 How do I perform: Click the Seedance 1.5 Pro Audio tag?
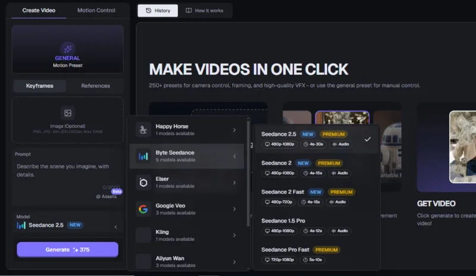tap(340, 231)
